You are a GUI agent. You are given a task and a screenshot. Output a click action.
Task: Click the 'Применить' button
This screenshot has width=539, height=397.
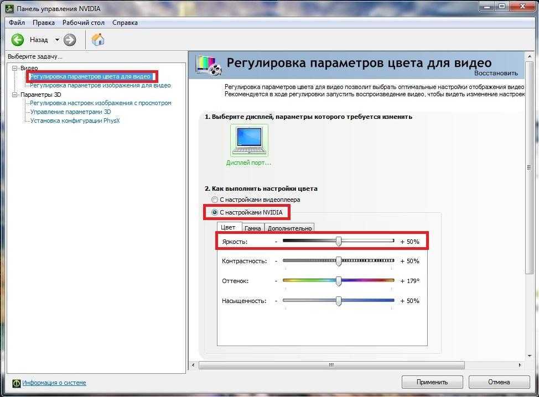[432, 382]
